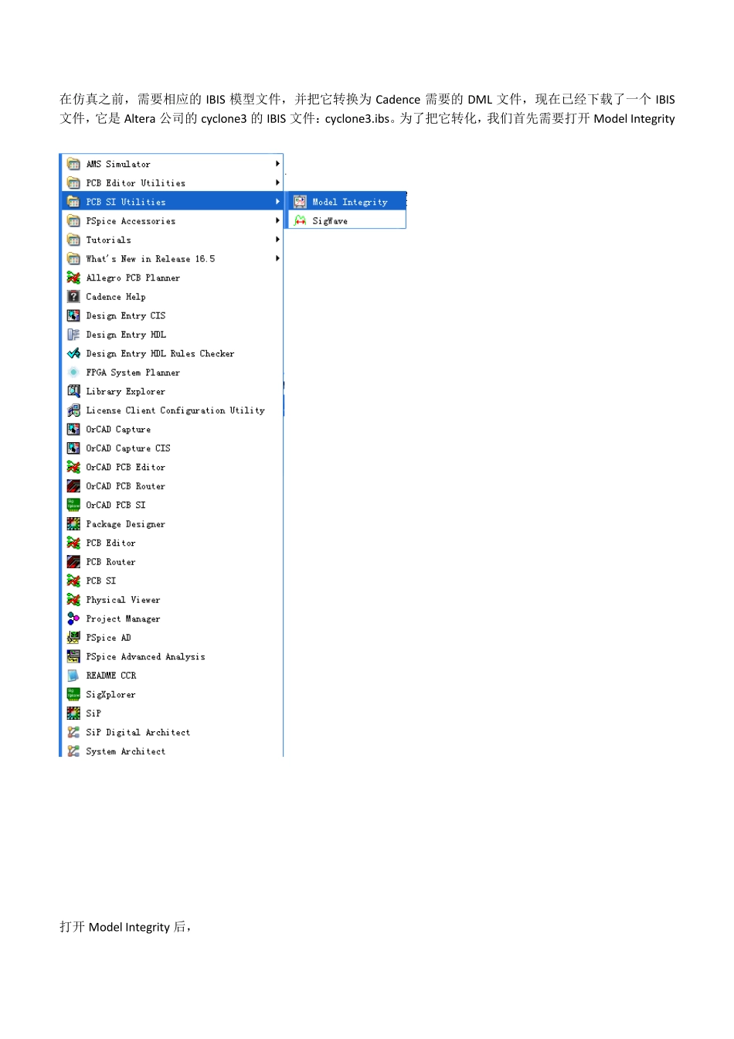734x1039 pixels.
Task: Expand the AMS Simulator submenu arrow
Action: [277, 164]
